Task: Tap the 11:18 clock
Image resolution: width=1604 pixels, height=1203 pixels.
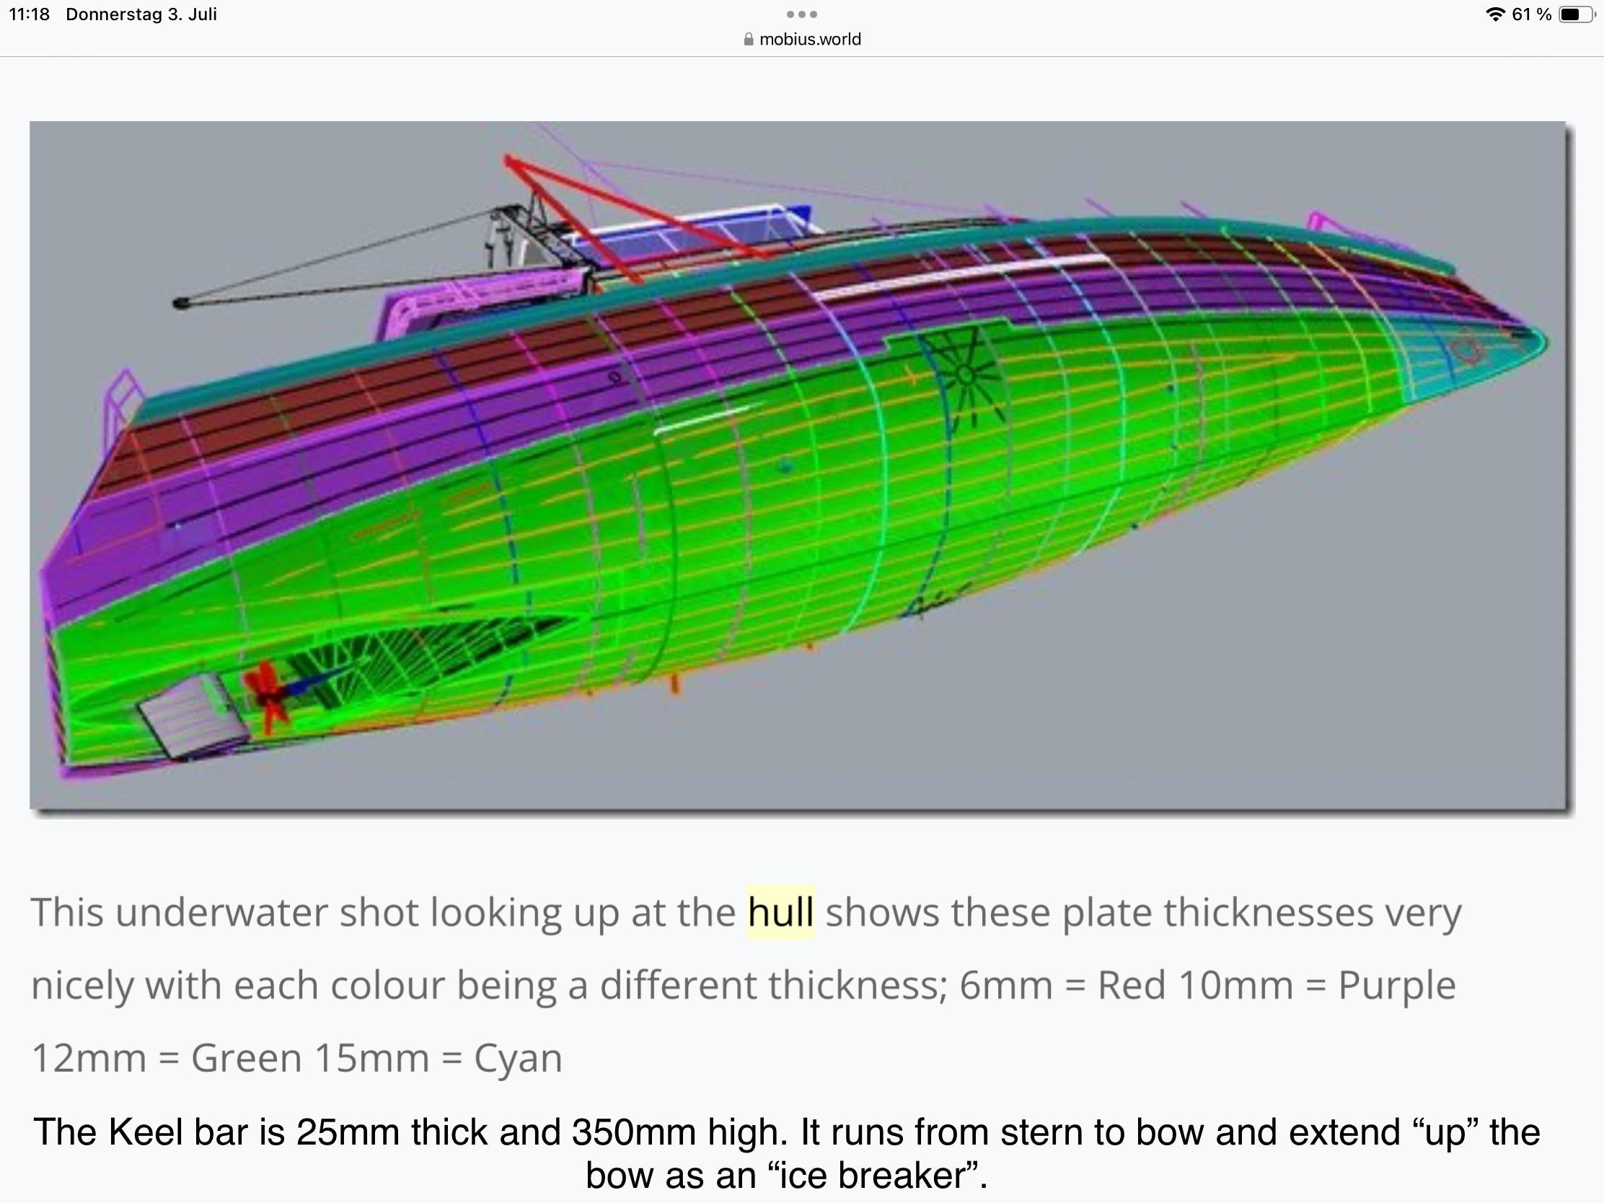Action: click(x=29, y=14)
